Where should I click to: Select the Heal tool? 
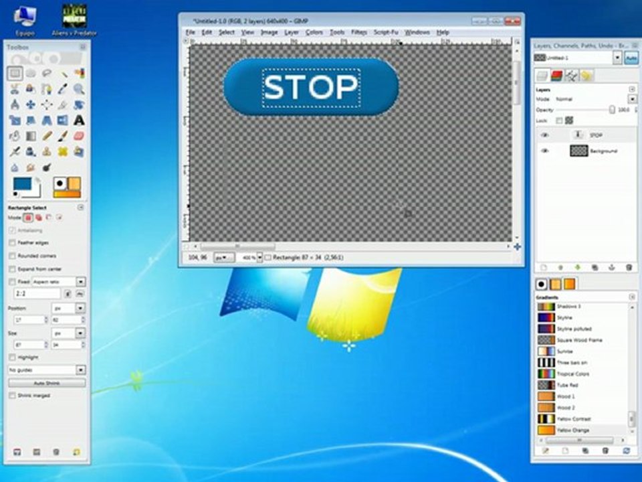tap(63, 152)
